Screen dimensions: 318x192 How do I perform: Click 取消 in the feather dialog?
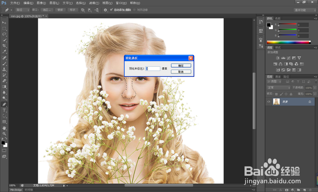[x=181, y=72]
